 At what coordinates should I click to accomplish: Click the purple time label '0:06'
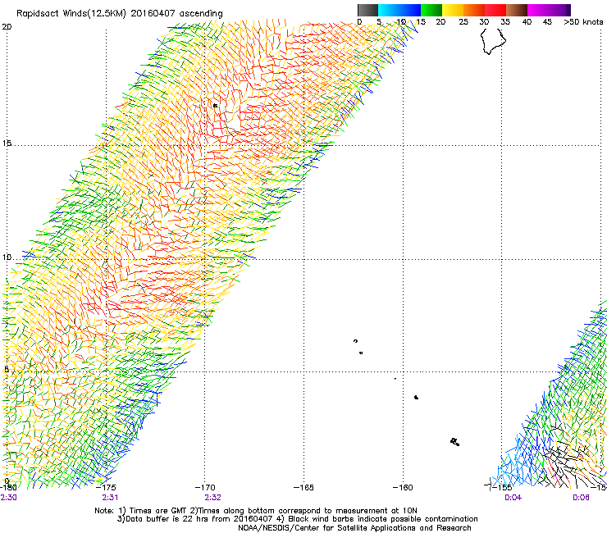click(581, 498)
